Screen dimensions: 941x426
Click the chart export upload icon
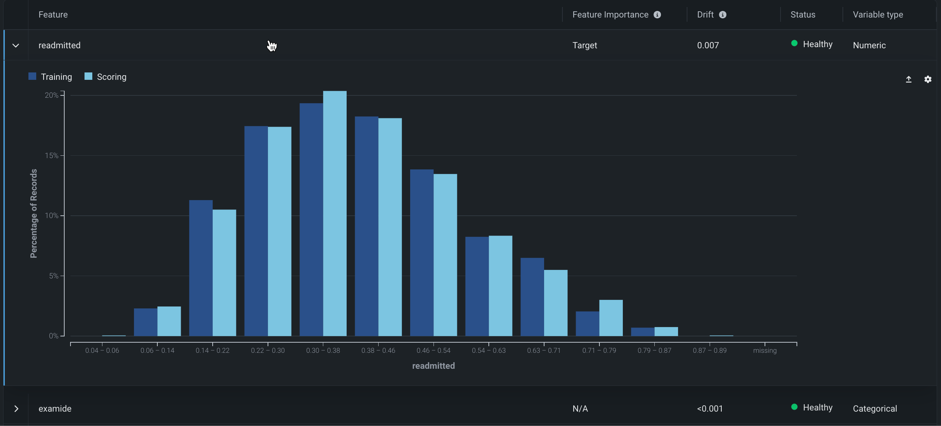pos(909,79)
